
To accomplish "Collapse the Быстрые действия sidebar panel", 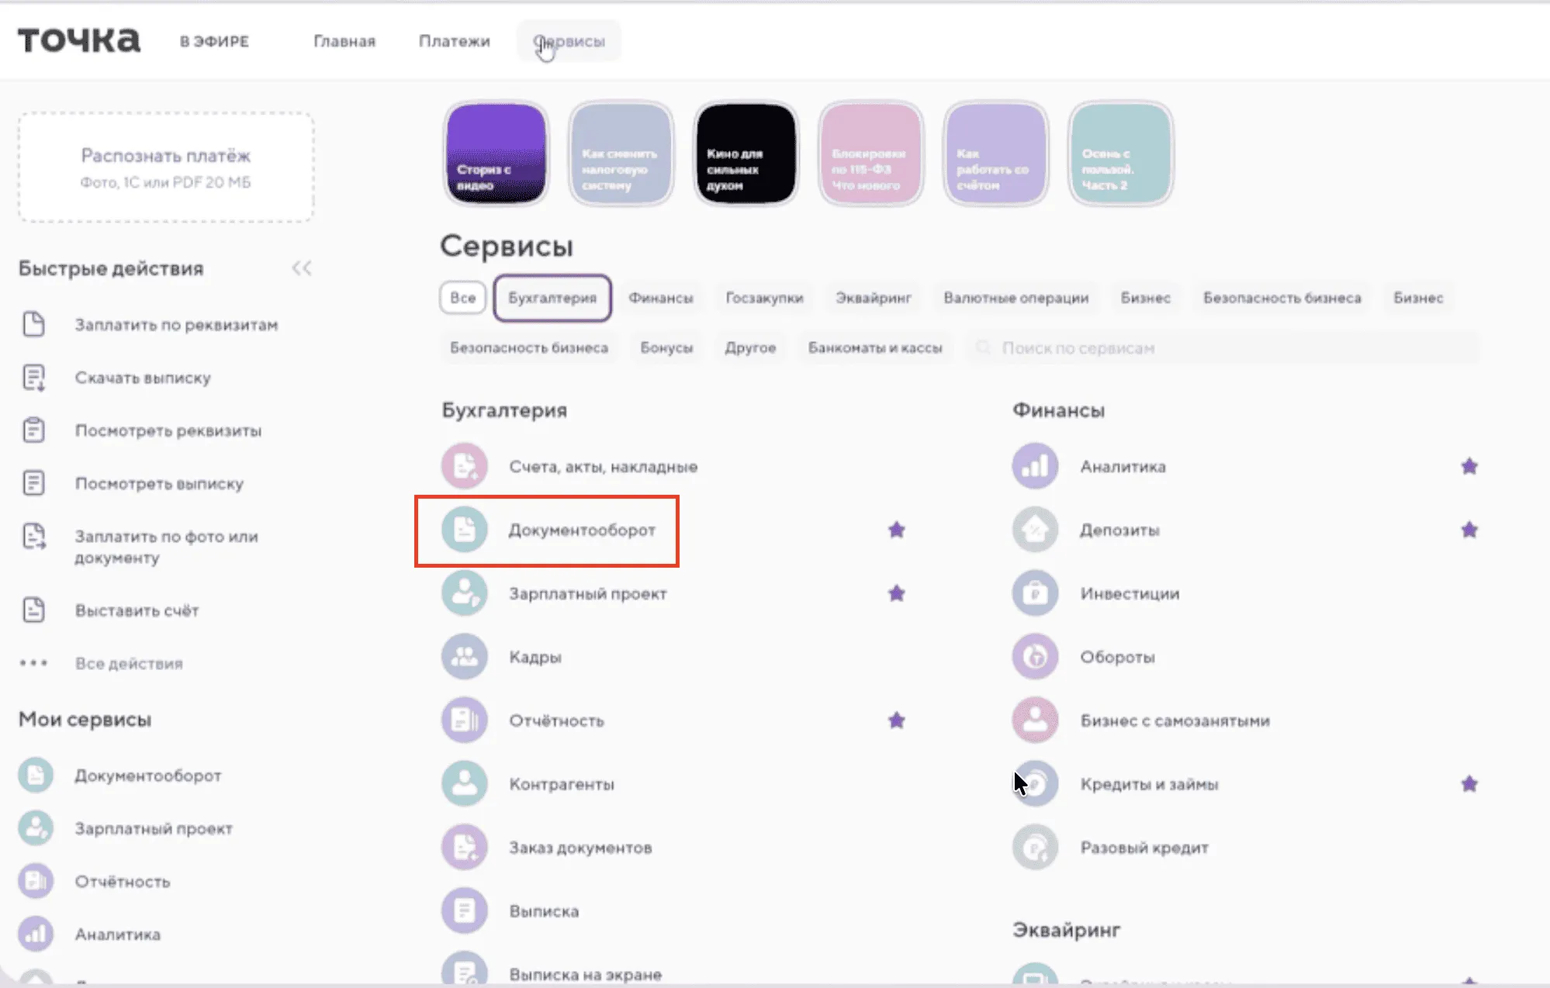I will pos(301,268).
